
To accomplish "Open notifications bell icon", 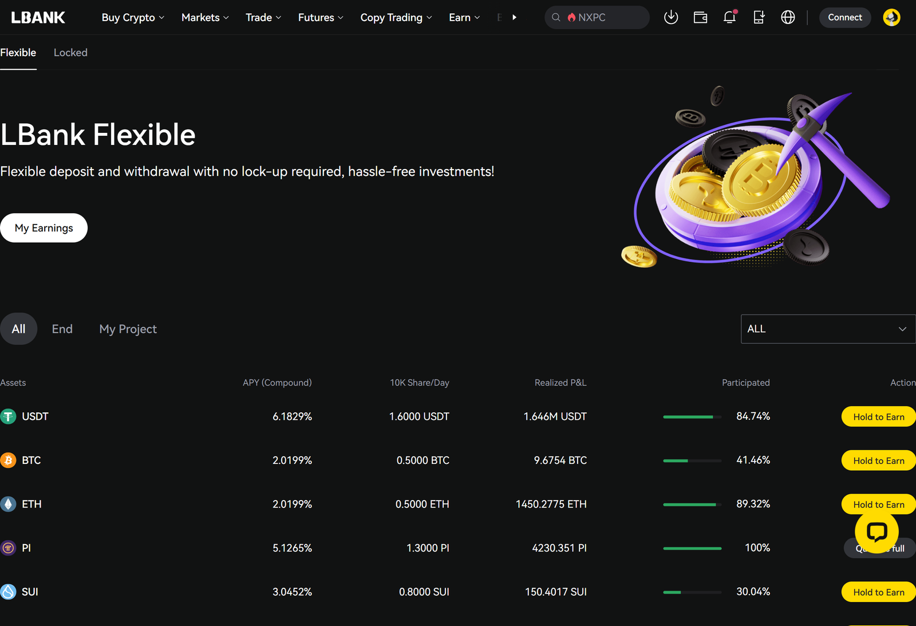I will pos(729,17).
